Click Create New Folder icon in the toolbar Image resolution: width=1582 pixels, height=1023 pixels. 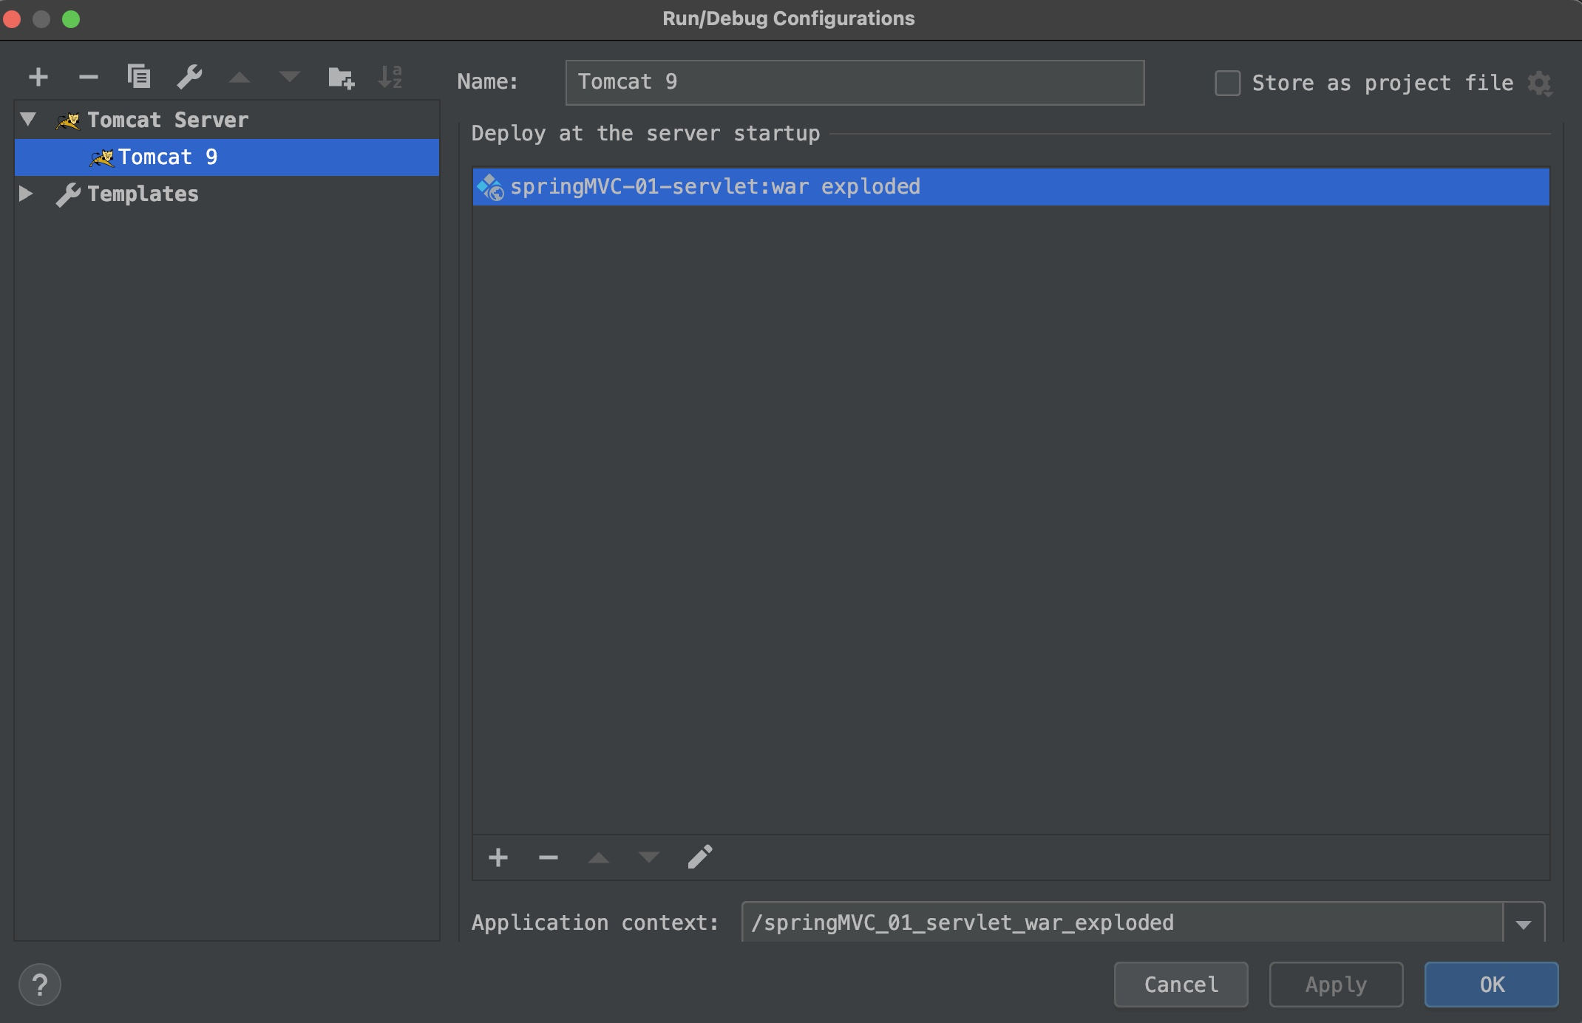click(341, 77)
